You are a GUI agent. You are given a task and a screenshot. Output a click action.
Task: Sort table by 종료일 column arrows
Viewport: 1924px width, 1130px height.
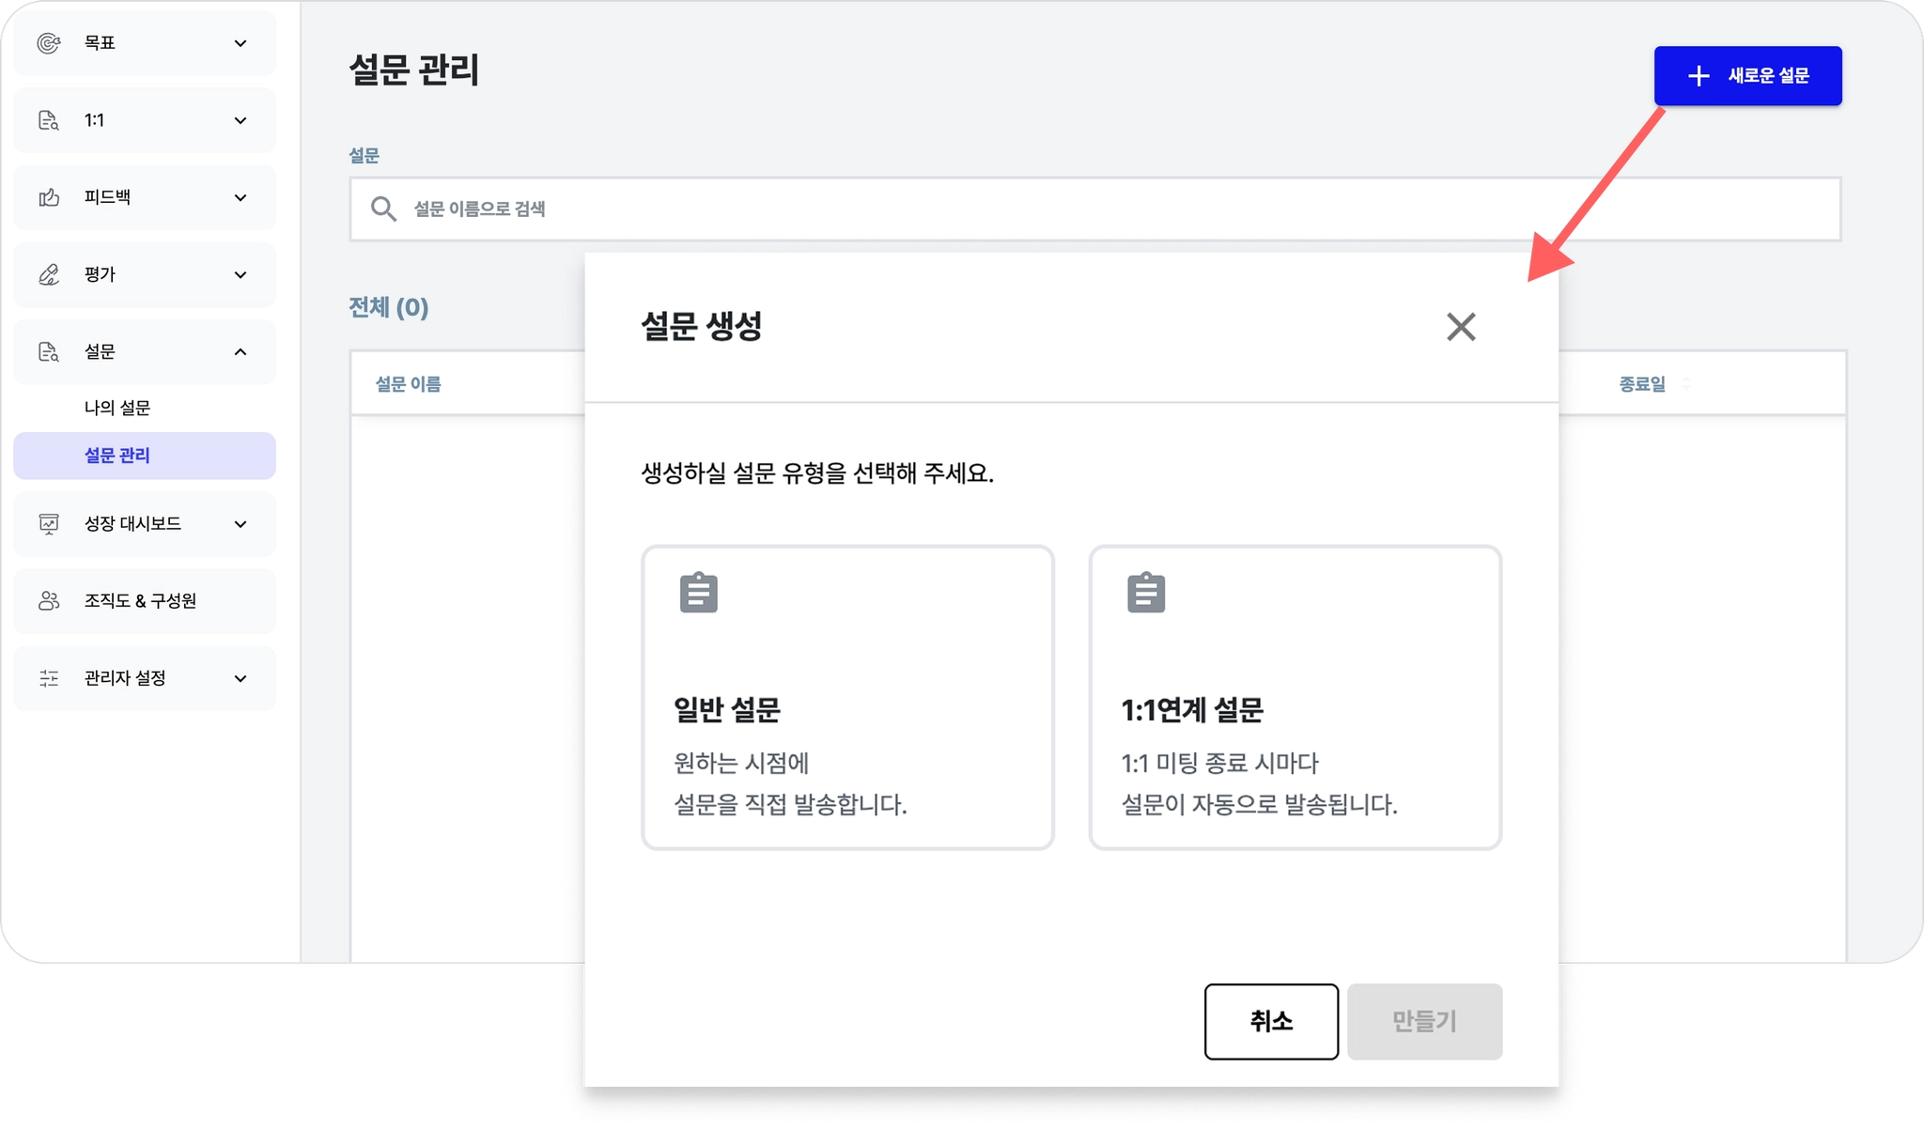click(x=1686, y=383)
